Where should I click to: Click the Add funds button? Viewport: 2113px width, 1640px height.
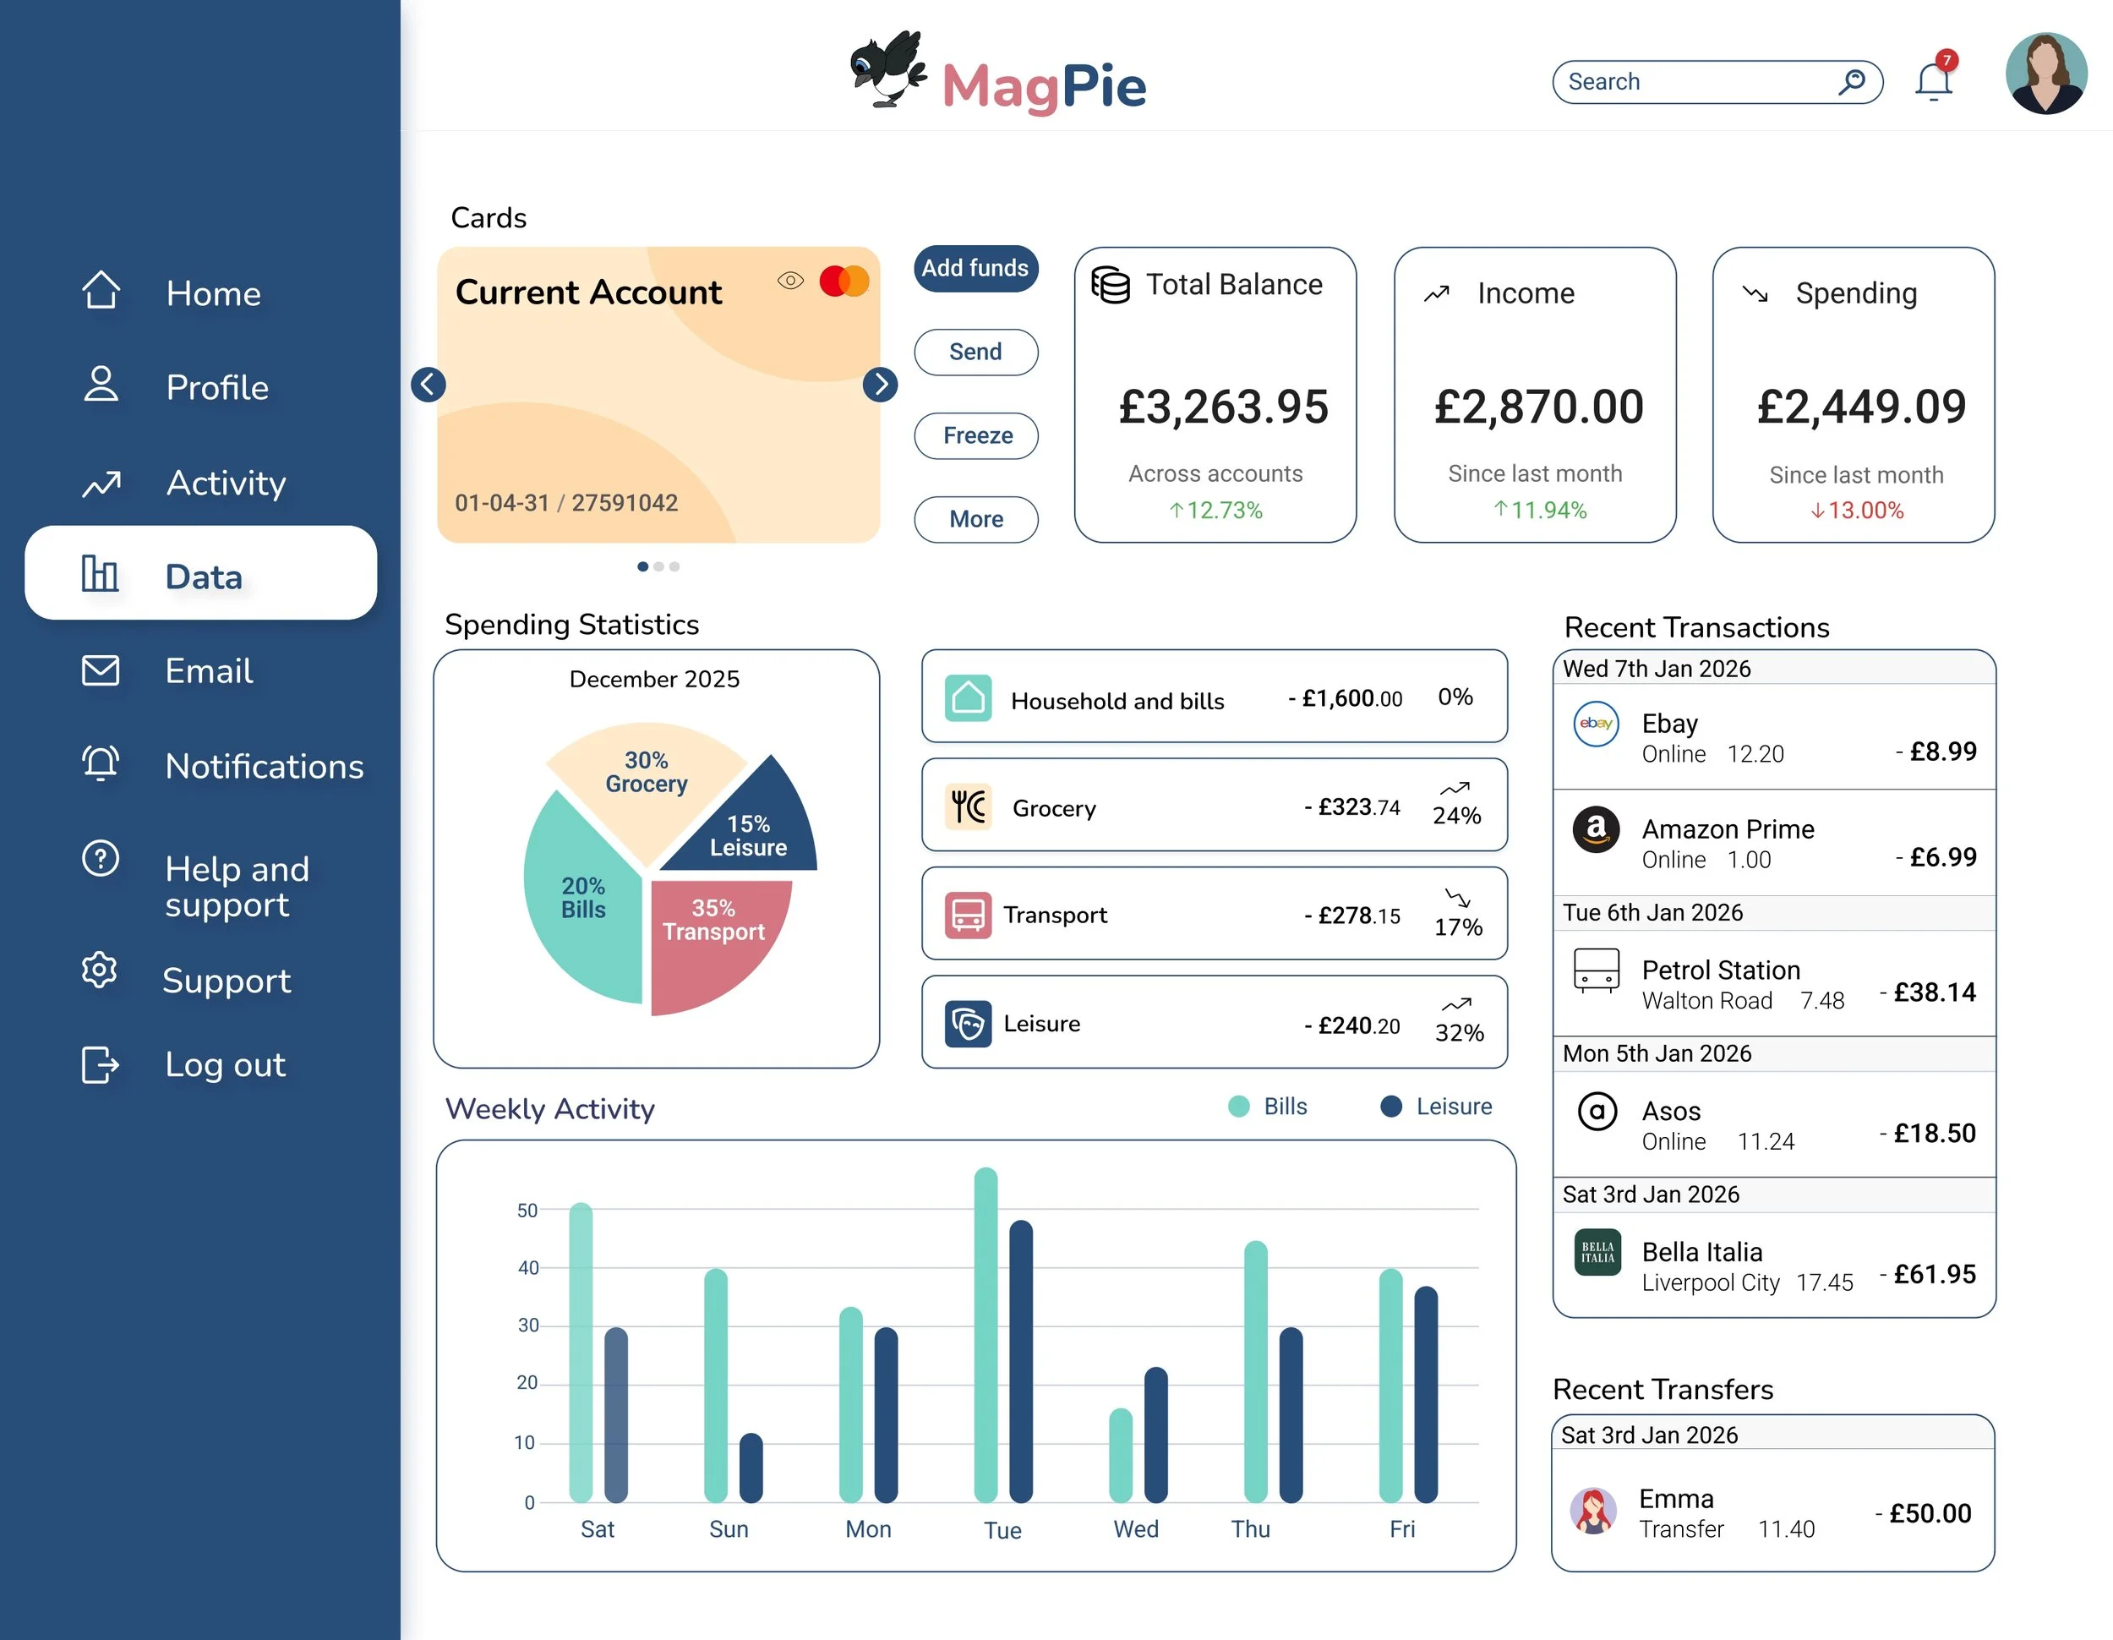click(x=975, y=268)
